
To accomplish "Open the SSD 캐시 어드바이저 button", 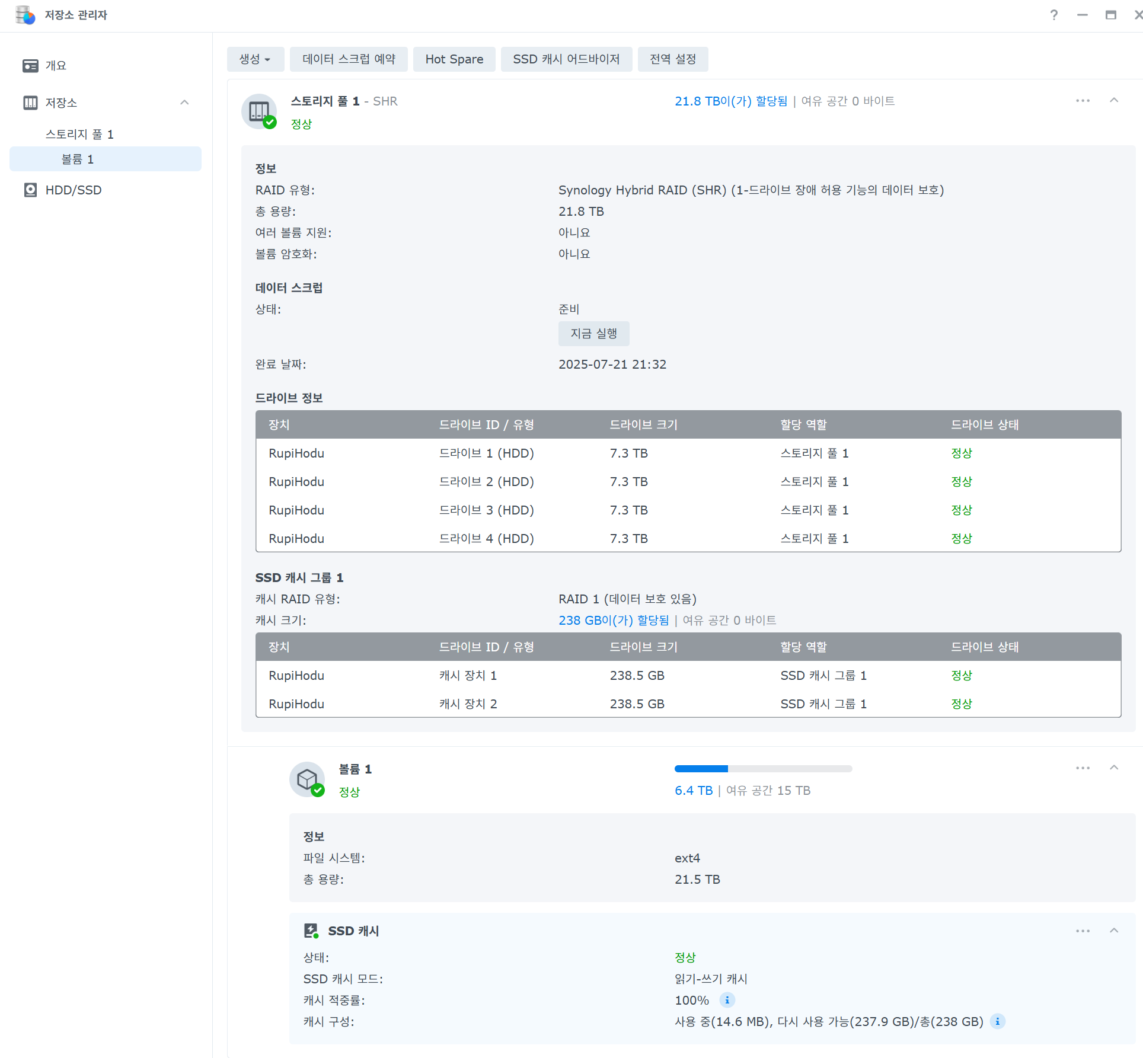I will pos(566,59).
